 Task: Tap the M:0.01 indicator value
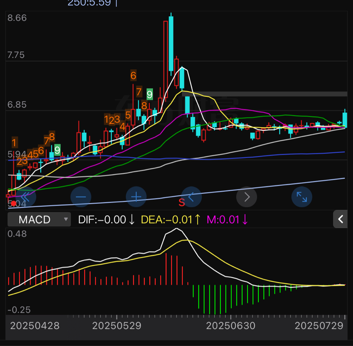tap(227, 220)
